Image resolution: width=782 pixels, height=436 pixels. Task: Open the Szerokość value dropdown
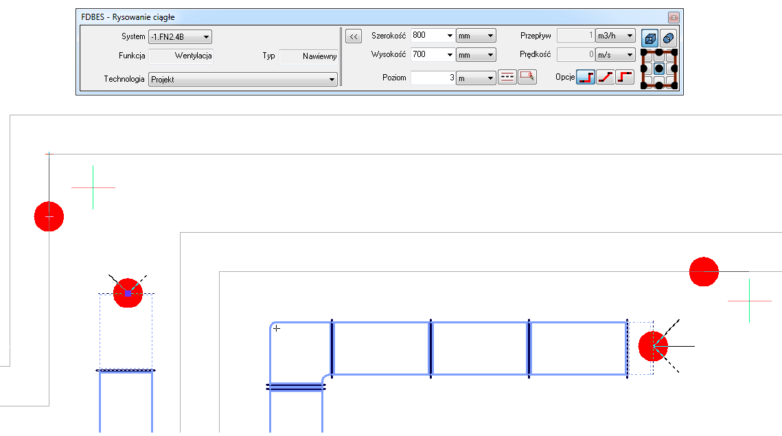(x=450, y=36)
